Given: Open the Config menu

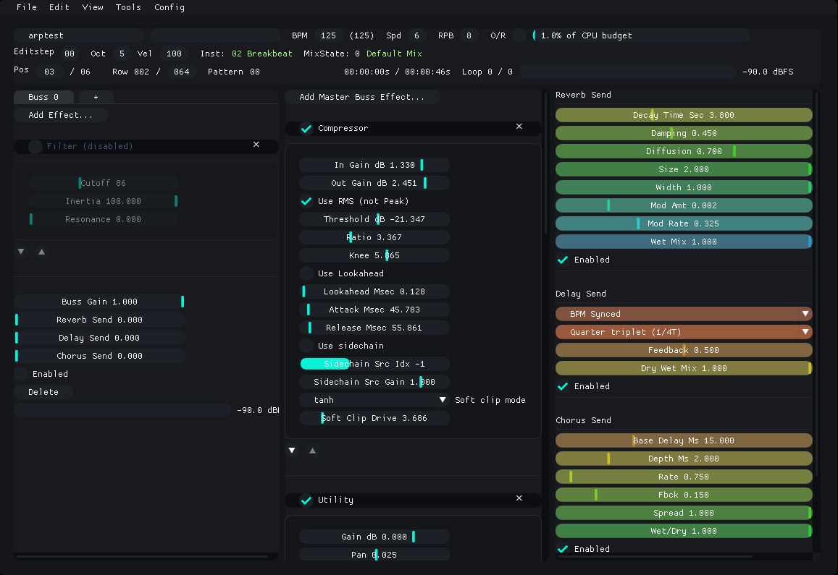Looking at the screenshot, I should (x=169, y=7).
